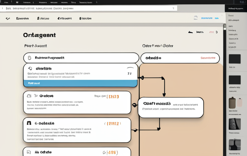Select the second list entry in right panel
This screenshot has width=247, height=156.
pos(234,20)
